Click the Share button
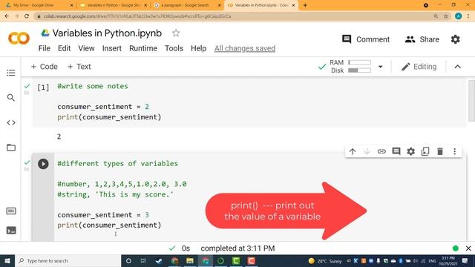The height and width of the screenshot is (267, 475). 422,39
